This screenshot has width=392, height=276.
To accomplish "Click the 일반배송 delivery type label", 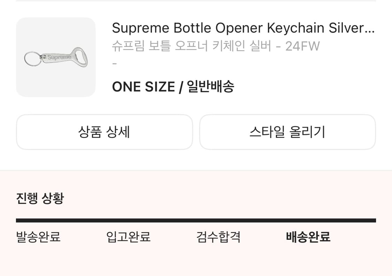I will coord(210,86).
